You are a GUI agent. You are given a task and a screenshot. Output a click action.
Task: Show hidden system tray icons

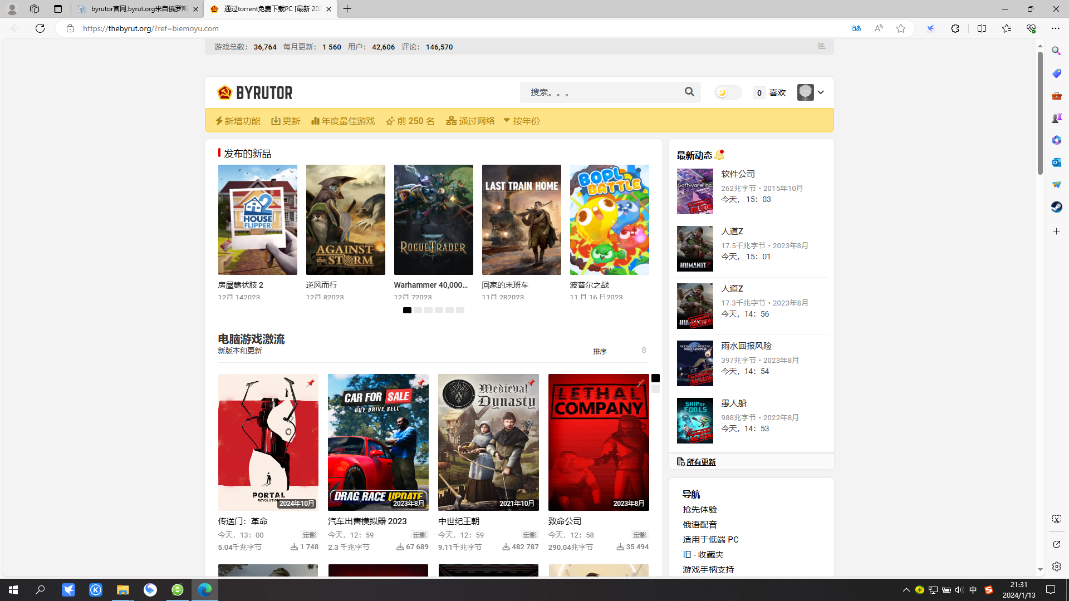pyautogui.click(x=906, y=590)
